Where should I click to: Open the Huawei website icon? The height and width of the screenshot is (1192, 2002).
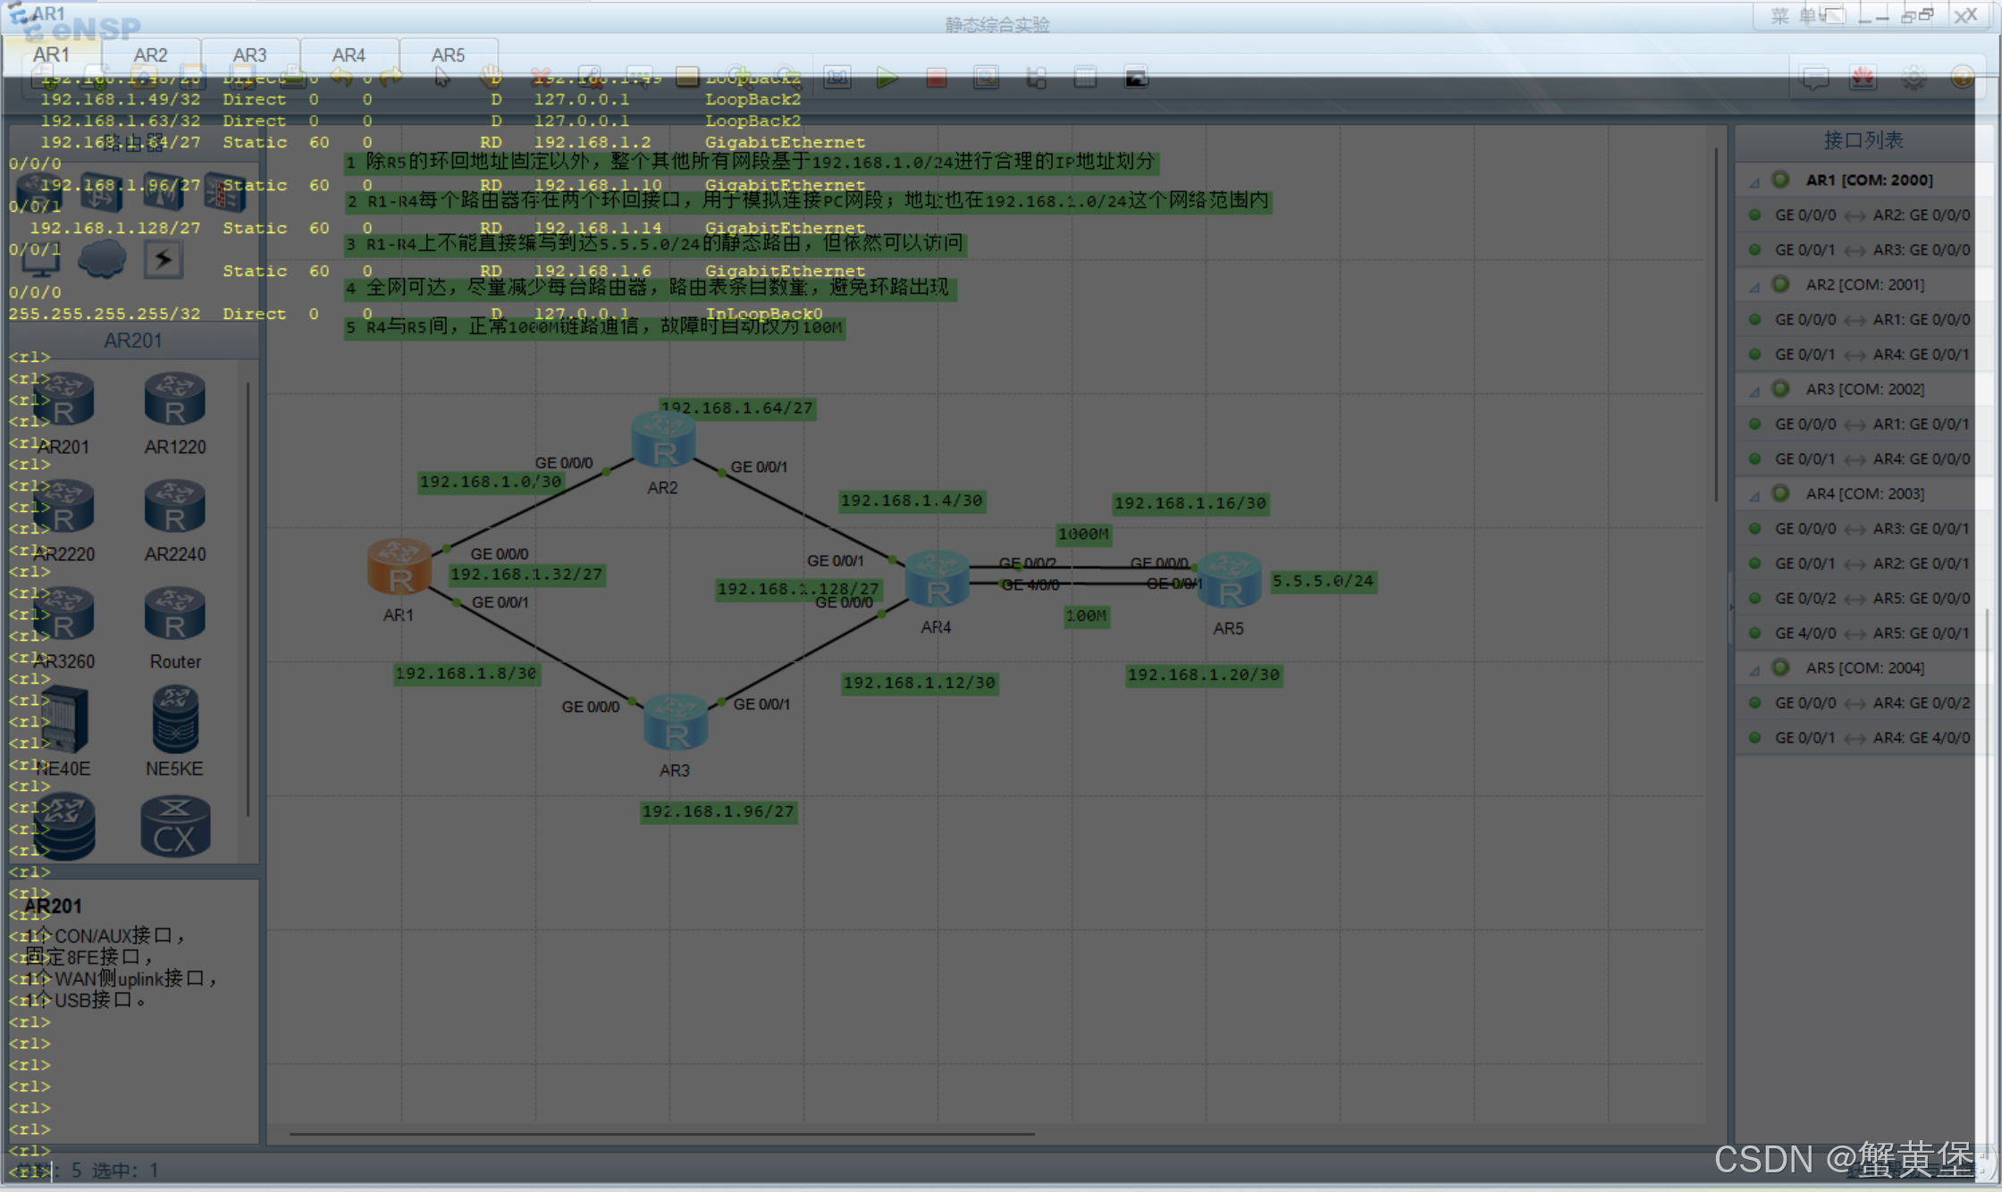pos(1863,78)
